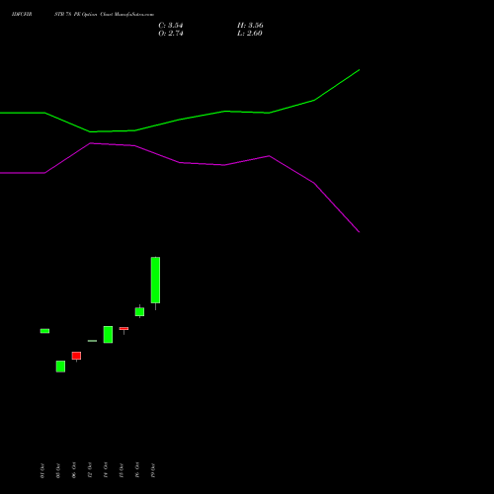Click the high value "H: 3.56"
Screen dimensions: 494x494
(250, 26)
